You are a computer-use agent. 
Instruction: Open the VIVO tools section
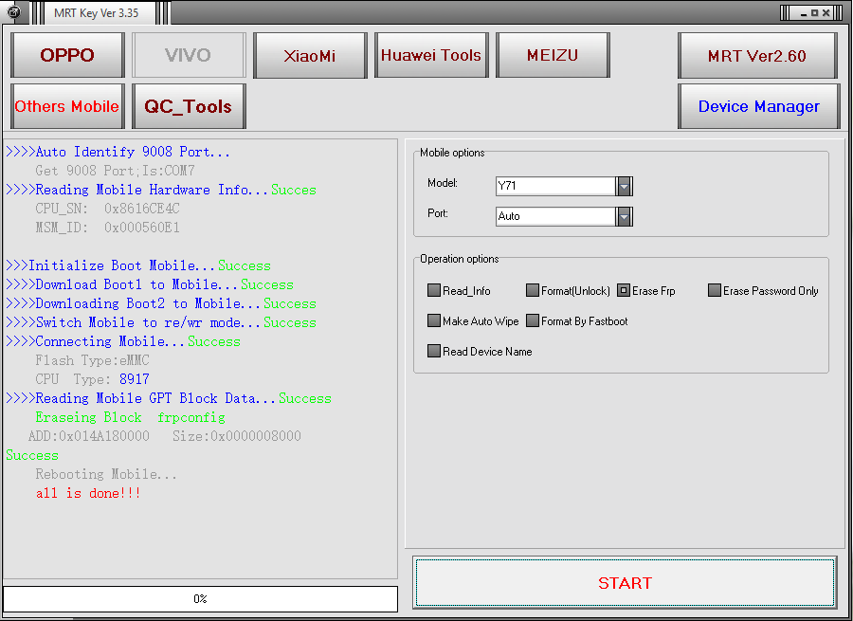pos(189,55)
